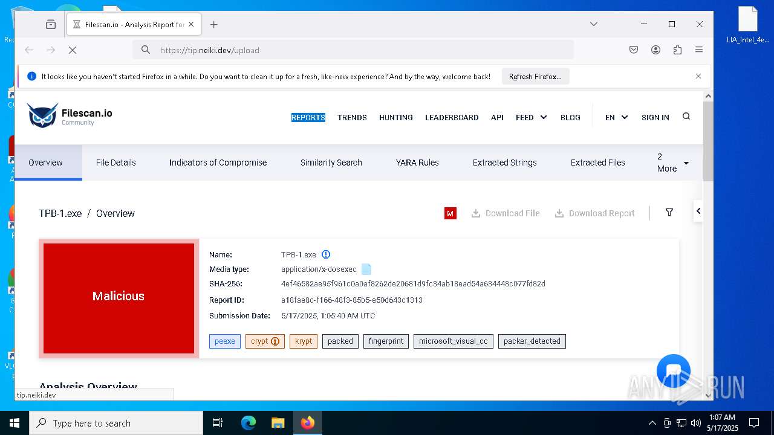Open HUNTING navigation item

click(396, 117)
